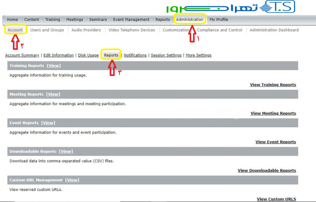
Task: Click View Downloadable Reports link
Action: pyautogui.click(x=267, y=171)
